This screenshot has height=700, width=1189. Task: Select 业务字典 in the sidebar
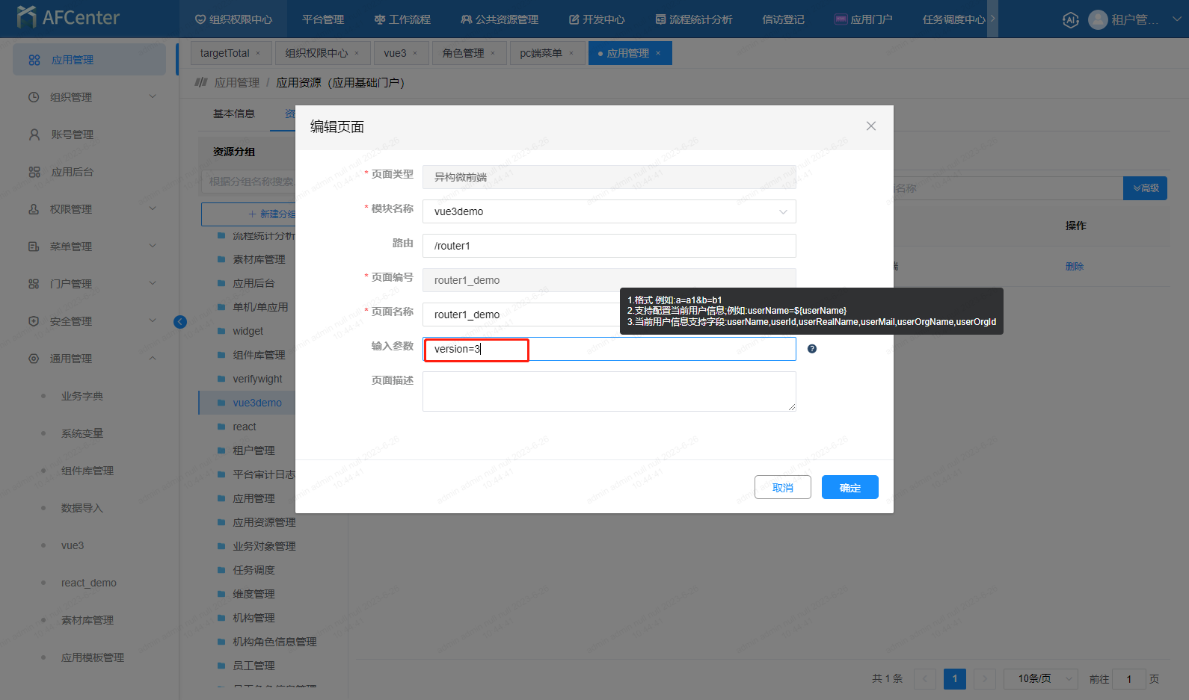point(82,396)
